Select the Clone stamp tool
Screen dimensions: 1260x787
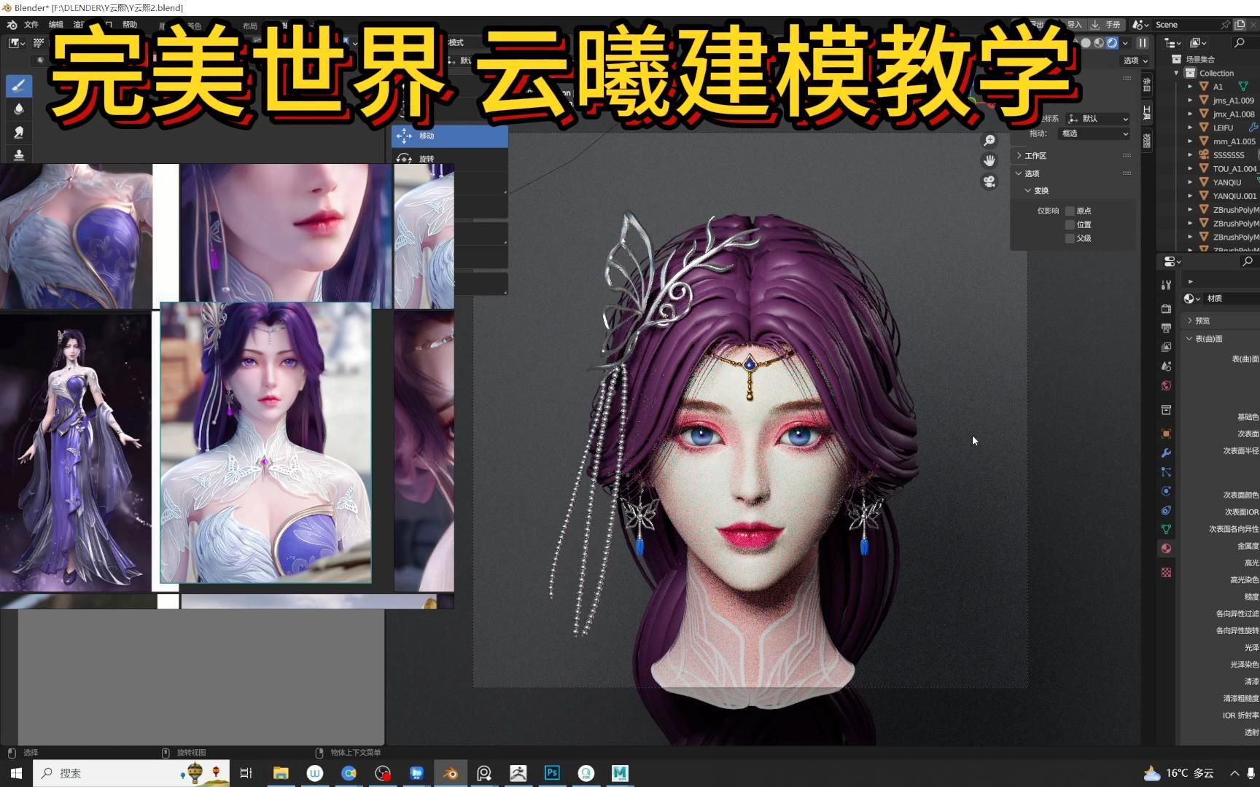pyautogui.click(x=19, y=154)
